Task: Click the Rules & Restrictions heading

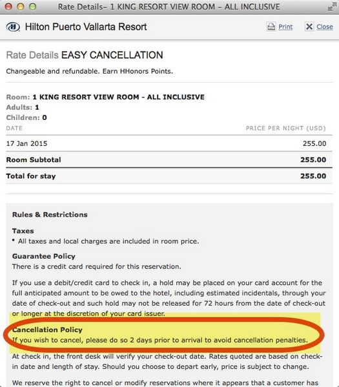Action: pos(50,215)
